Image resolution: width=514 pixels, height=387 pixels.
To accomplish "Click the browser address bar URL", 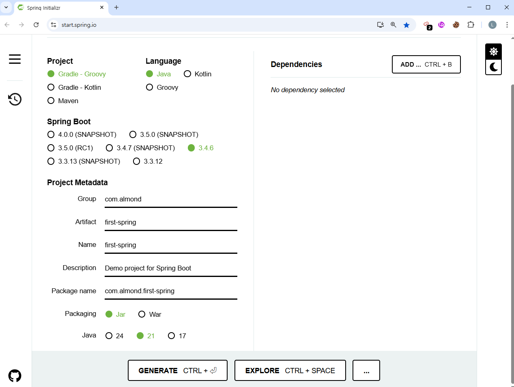I will point(79,25).
